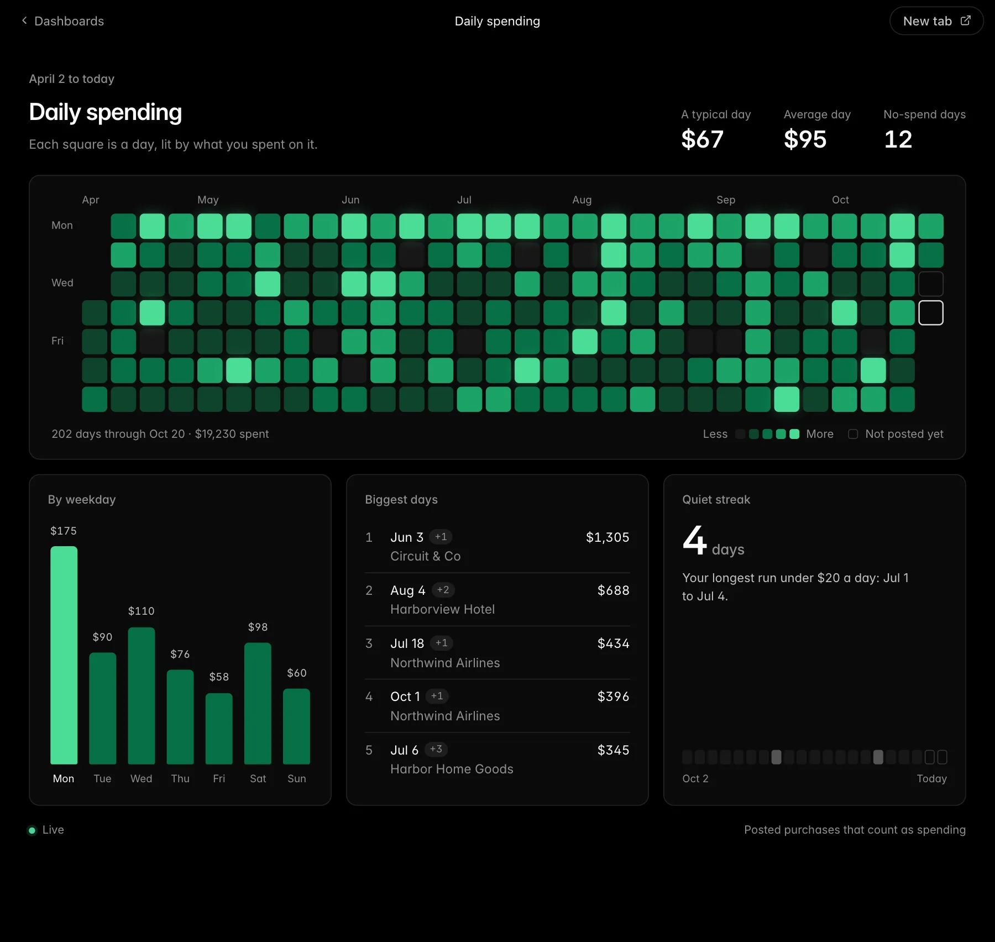Click the $688 amount
995x942 pixels.
click(x=613, y=590)
